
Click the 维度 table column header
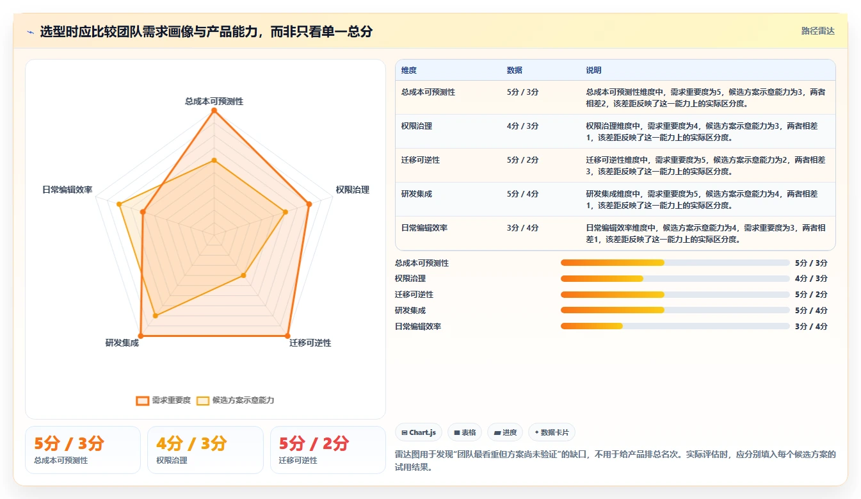tap(409, 70)
